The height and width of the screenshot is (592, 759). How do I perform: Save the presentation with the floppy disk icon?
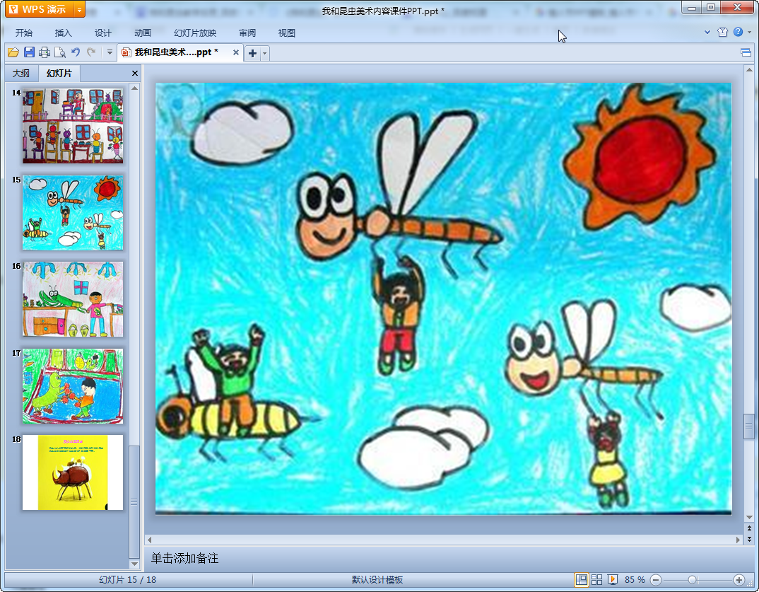(29, 52)
